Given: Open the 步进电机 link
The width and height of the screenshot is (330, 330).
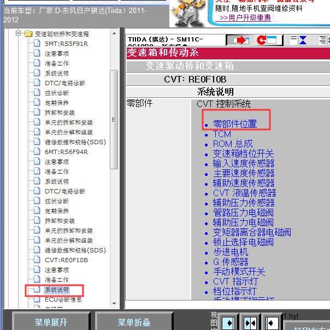Looking at the screenshot, I should click(x=231, y=252).
